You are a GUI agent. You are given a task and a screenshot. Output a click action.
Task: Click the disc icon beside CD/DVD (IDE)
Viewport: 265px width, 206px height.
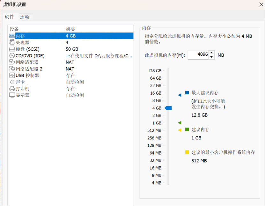tap(12, 56)
